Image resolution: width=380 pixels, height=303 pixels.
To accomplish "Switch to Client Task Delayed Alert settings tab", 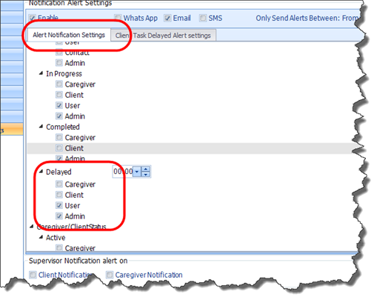I will (x=163, y=36).
